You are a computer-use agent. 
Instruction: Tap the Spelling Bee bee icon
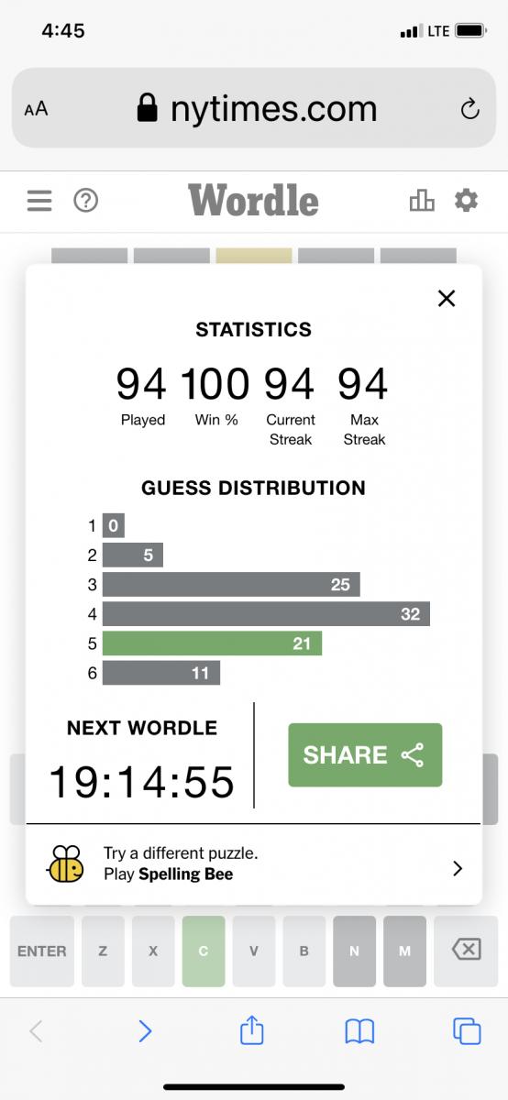65,863
